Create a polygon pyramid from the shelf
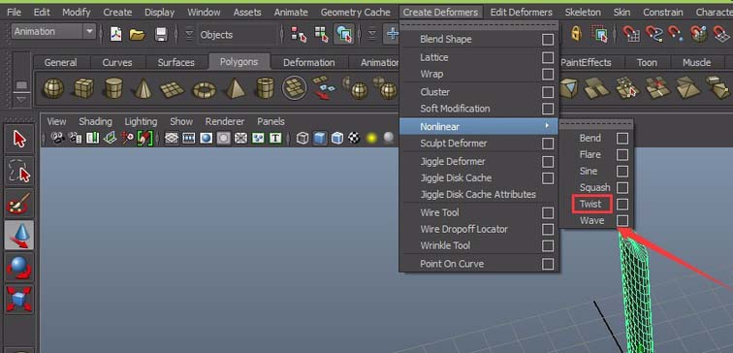Viewport: 733px width, 353px height. (x=236, y=88)
